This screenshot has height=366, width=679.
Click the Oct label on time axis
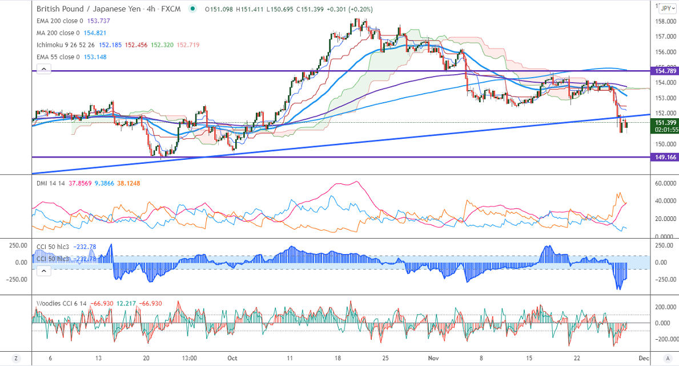232,358
